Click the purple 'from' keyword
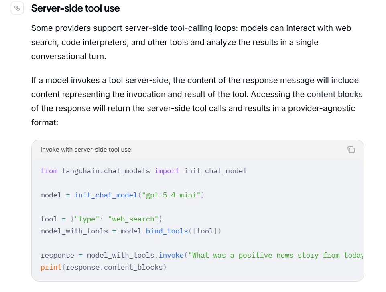The height and width of the screenshot is (292, 386). [49, 171]
